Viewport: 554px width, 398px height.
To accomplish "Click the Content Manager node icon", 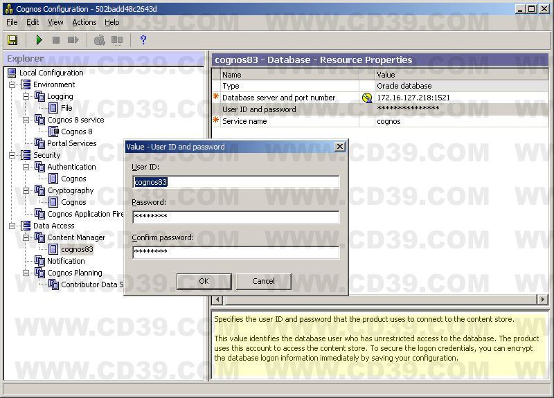I will (39, 237).
